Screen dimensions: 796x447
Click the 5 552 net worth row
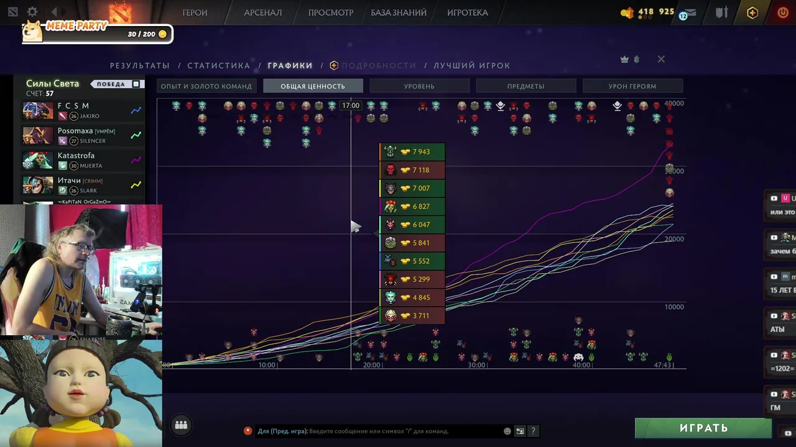[412, 261]
